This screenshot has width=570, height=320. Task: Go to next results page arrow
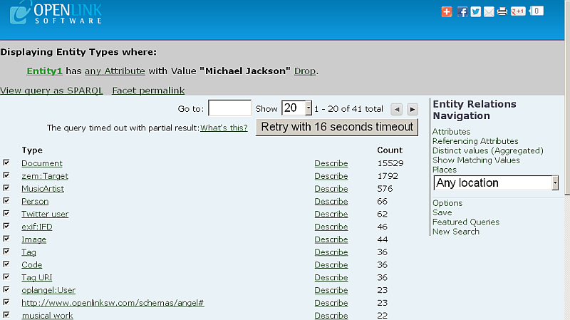pyautogui.click(x=413, y=109)
